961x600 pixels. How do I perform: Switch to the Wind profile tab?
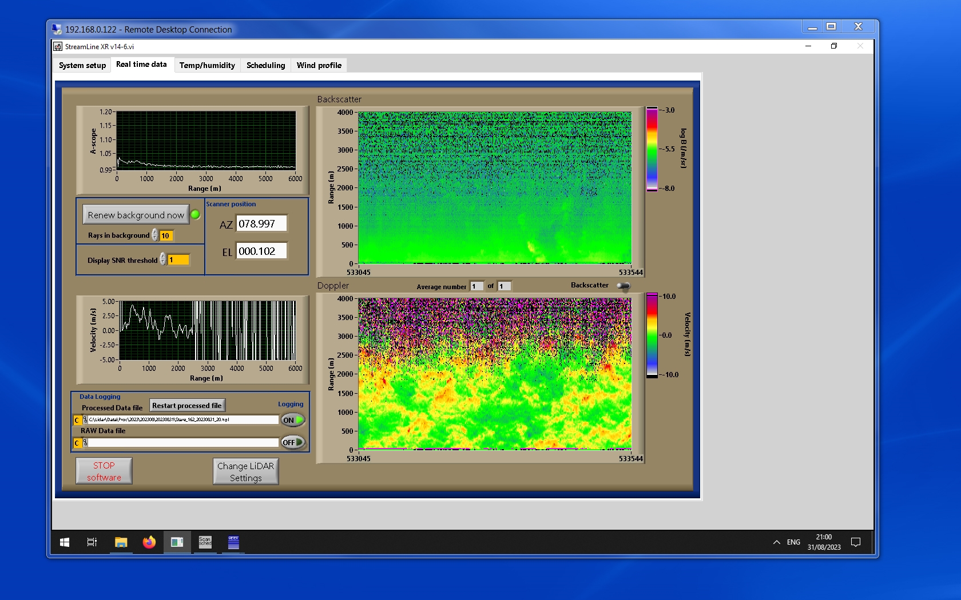coord(319,65)
